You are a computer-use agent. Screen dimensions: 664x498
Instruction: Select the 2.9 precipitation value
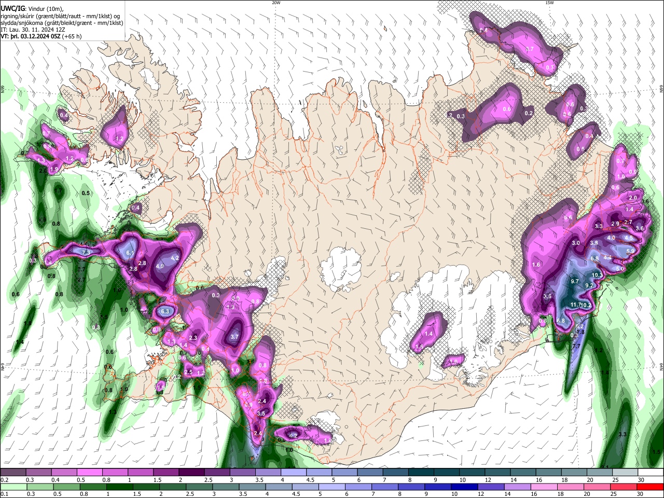(616, 224)
